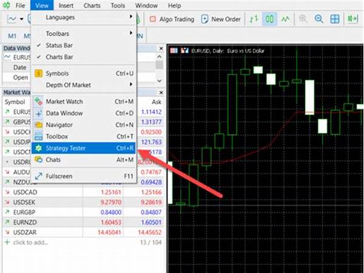Expand the Toolbars submenu
This screenshot has height=273, width=364.
[x=84, y=33]
